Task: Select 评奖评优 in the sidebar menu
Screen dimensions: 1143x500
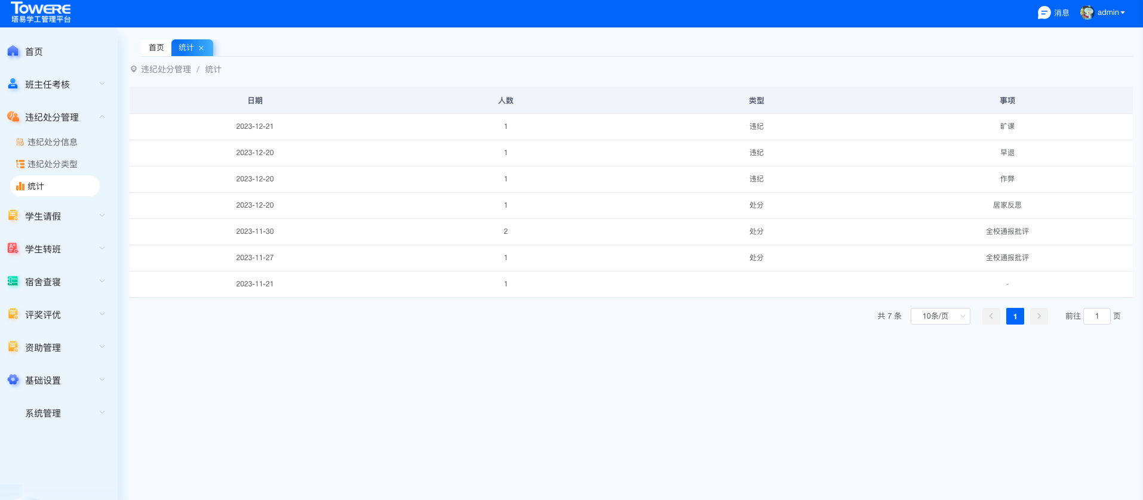Action: [43, 314]
